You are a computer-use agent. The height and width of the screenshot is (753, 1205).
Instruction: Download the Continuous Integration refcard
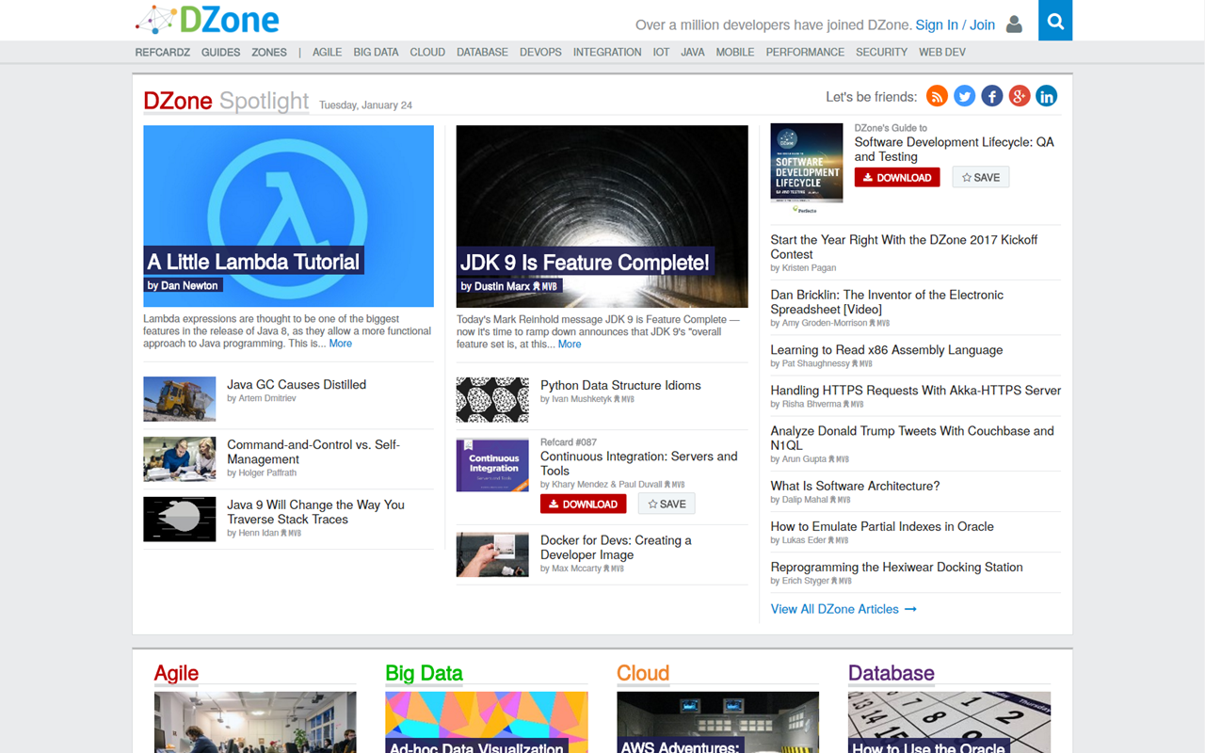tap(583, 505)
